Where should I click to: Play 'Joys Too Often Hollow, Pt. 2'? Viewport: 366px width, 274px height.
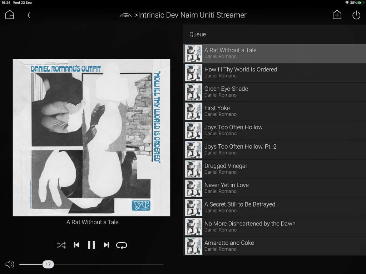coord(274,150)
